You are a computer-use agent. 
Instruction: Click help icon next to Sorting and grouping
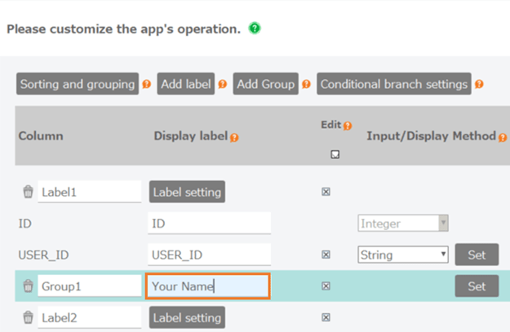pyautogui.click(x=147, y=84)
